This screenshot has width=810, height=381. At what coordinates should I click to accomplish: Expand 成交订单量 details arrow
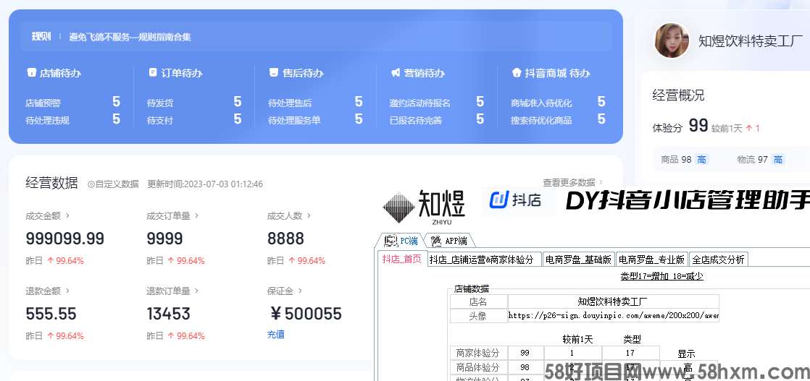click(196, 215)
